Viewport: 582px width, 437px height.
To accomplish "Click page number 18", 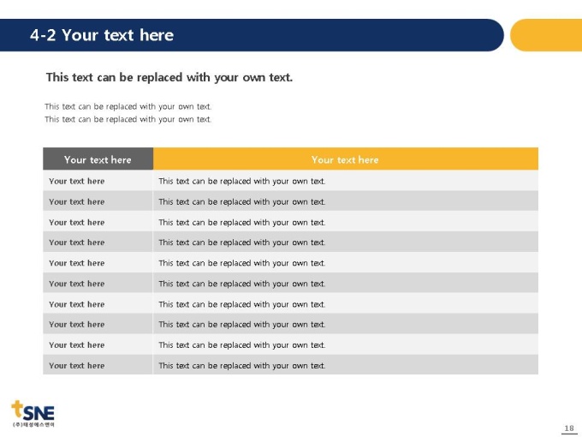I will pyautogui.click(x=569, y=428).
